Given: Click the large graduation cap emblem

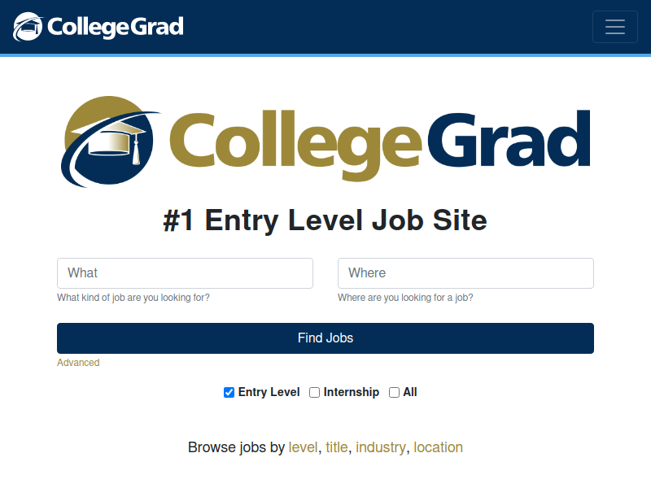Looking at the screenshot, I should [x=110, y=142].
